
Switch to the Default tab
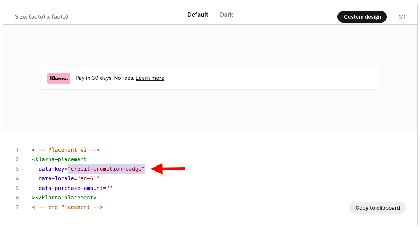coord(198,15)
